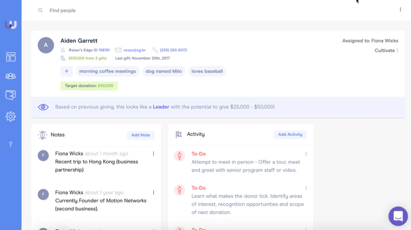
Task: Click the pin icon in sidebar
Action: 10,144
